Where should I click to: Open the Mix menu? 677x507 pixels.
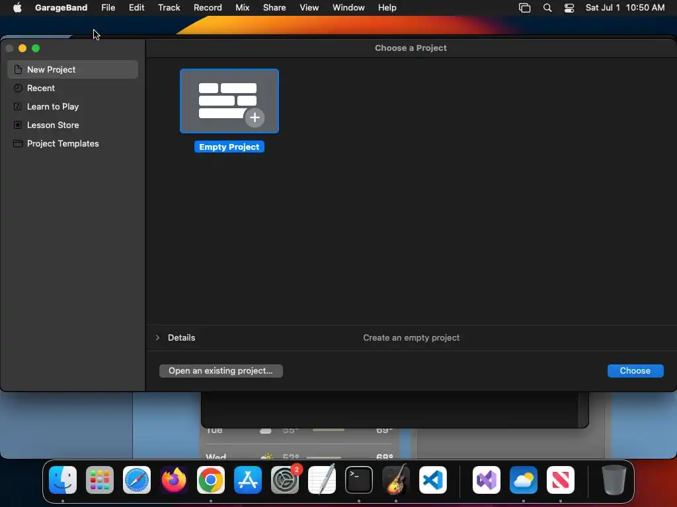click(x=242, y=8)
